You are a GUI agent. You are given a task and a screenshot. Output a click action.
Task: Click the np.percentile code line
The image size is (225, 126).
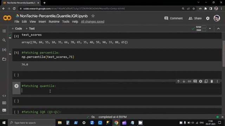click(48, 57)
